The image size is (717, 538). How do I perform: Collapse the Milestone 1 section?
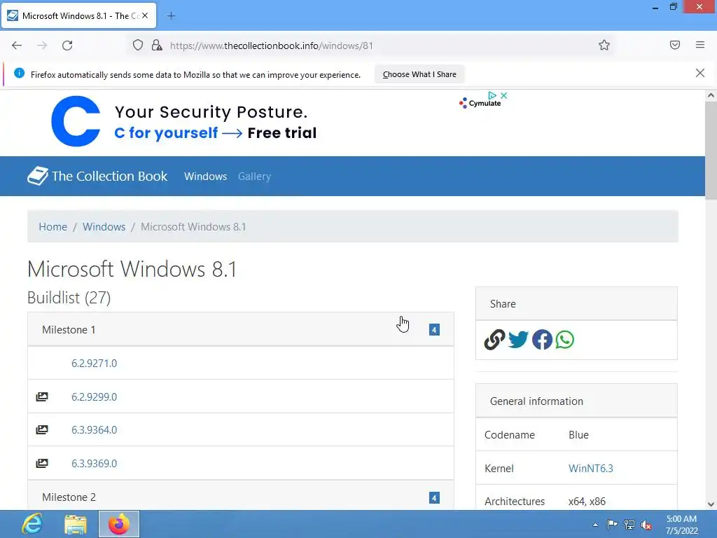tap(241, 329)
